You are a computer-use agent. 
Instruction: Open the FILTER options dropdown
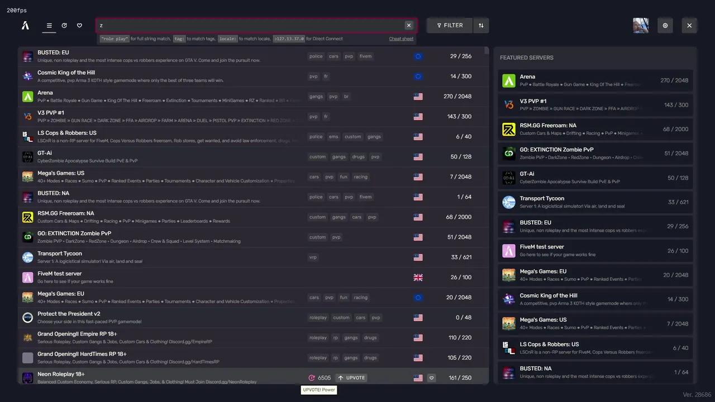pos(450,25)
